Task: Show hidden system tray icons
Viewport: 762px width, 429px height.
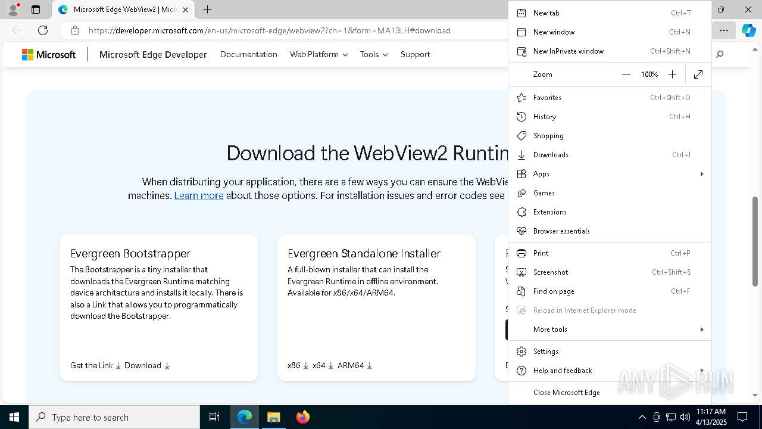Action: (642, 417)
